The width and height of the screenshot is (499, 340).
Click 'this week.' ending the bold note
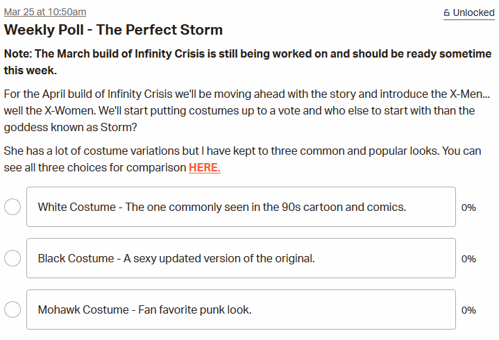[x=29, y=70]
